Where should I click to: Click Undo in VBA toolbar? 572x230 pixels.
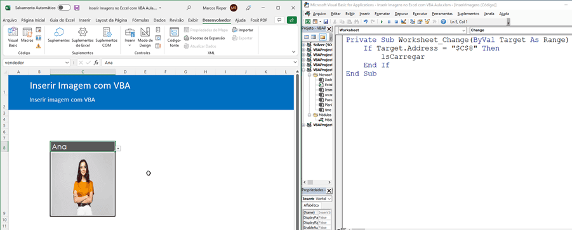click(x=366, y=22)
